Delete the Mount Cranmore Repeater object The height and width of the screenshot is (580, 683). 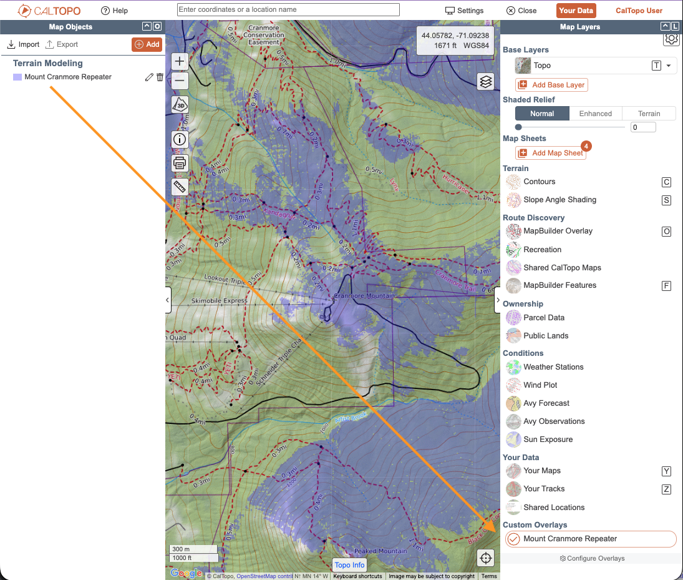click(160, 77)
